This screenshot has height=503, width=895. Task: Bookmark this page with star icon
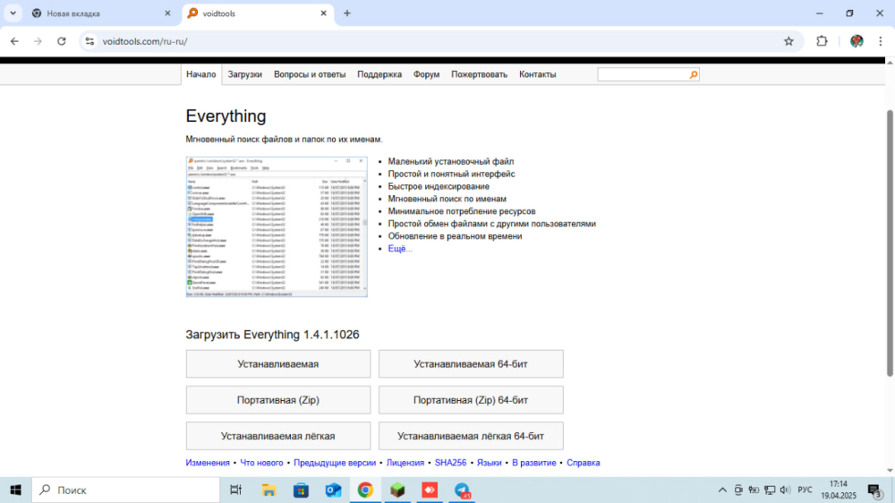tap(788, 41)
